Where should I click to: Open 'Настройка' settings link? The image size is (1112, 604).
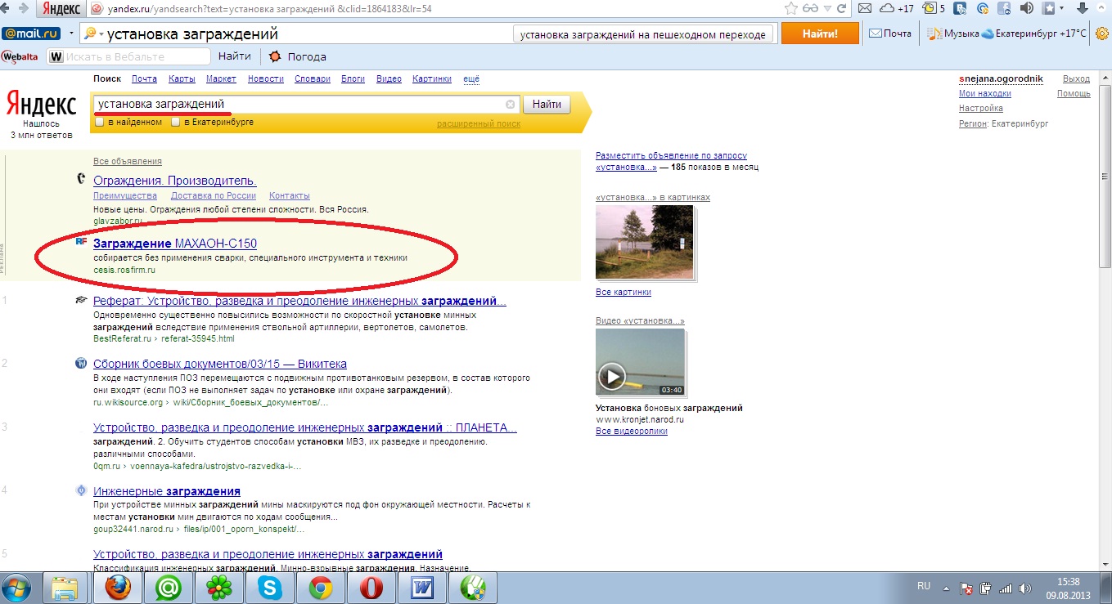pyautogui.click(x=981, y=108)
